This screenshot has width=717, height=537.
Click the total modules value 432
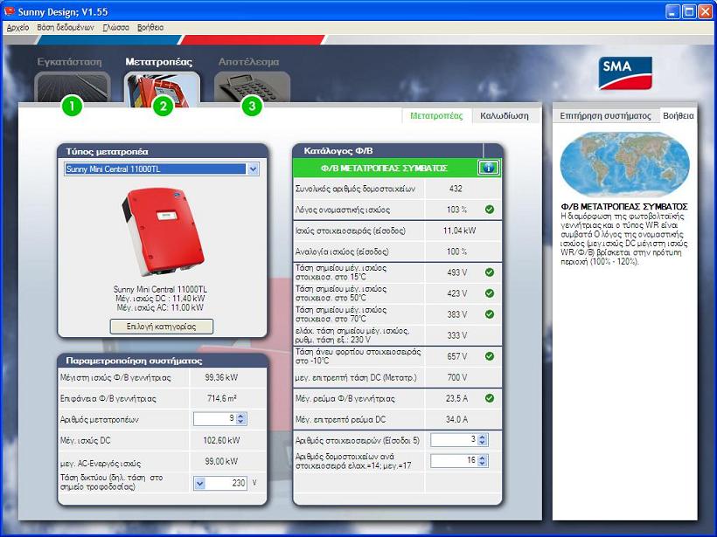pos(456,189)
